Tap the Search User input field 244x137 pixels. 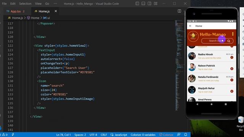(x=217, y=41)
